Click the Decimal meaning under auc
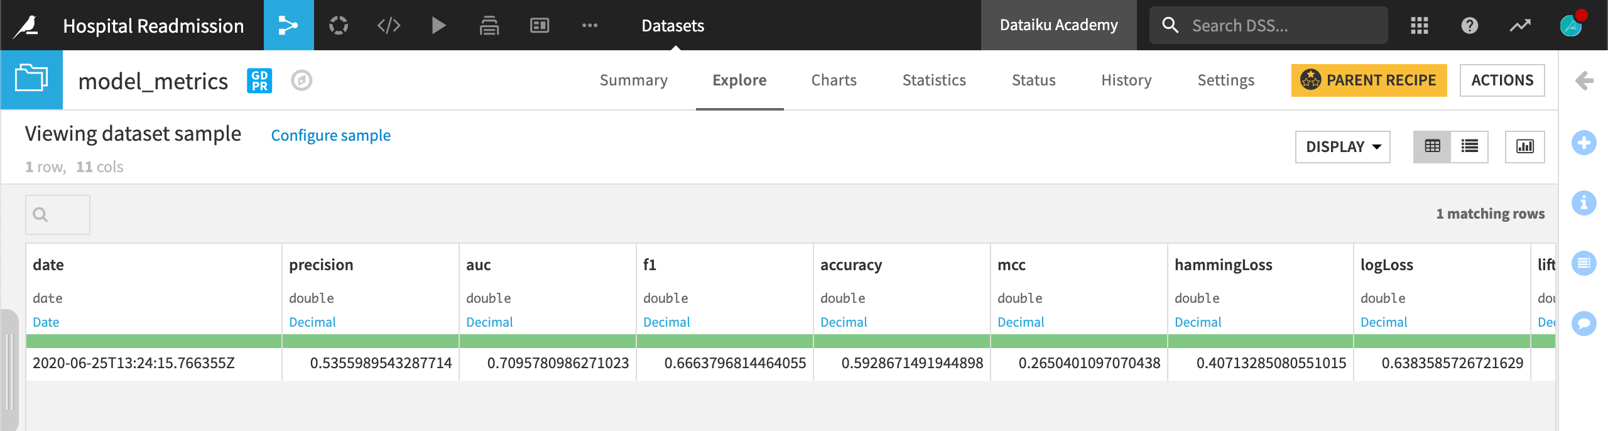This screenshot has width=1608, height=431. coord(489,322)
